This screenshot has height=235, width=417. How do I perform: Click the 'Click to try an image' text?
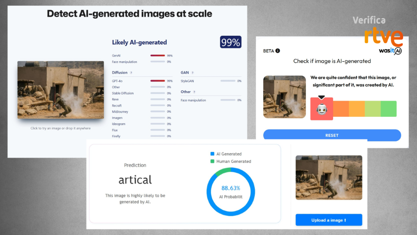tap(61, 128)
